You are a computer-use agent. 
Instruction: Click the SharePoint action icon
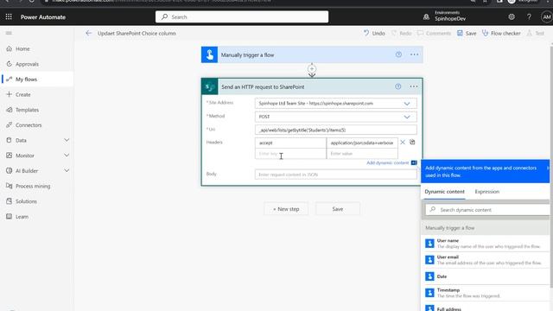(210, 86)
